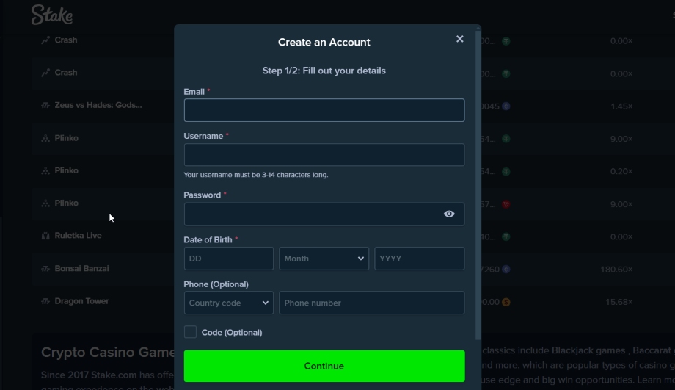Select the Username text field
Image resolution: width=675 pixels, height=390 pixels.
pos(324,155)
